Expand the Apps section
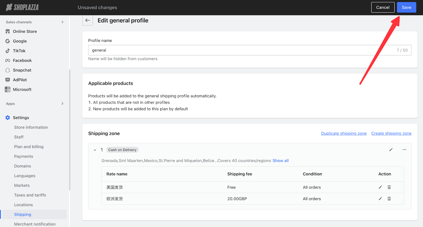Image resolution: width=423 pixels, height=227 pixels. click(x=62, y=104)
